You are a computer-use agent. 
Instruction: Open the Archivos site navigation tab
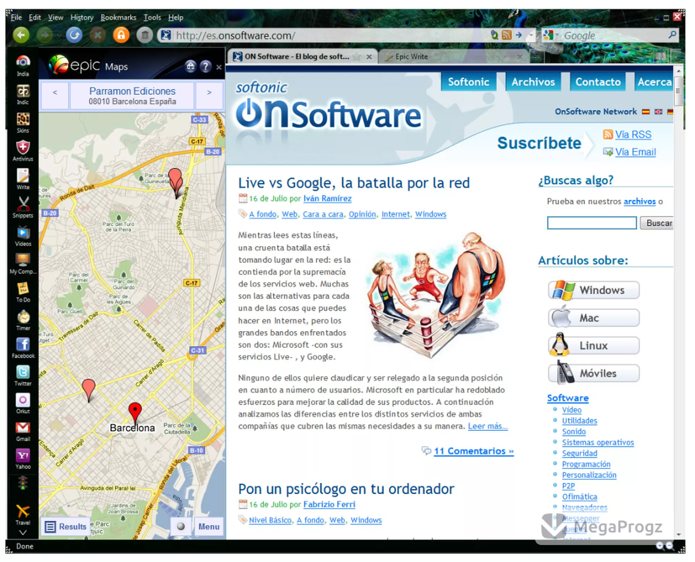click(x=533, y=82)
